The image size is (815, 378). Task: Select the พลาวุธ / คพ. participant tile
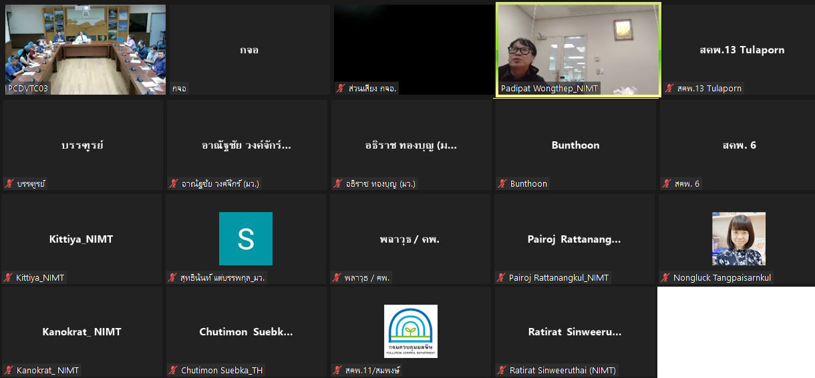coord(410,239)
